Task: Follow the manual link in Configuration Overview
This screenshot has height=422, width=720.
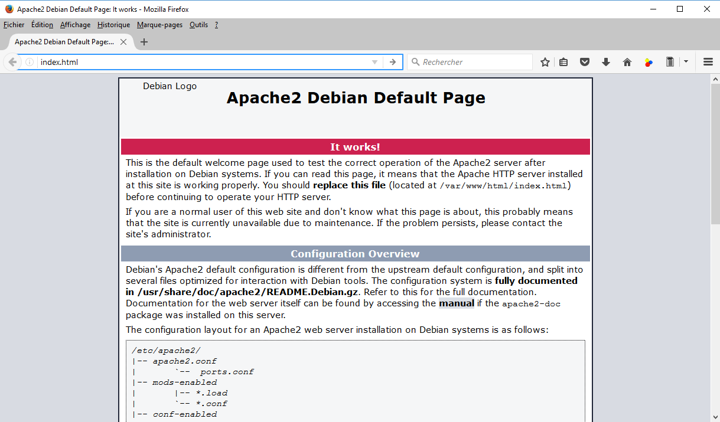Action: (x=456, y=303)
